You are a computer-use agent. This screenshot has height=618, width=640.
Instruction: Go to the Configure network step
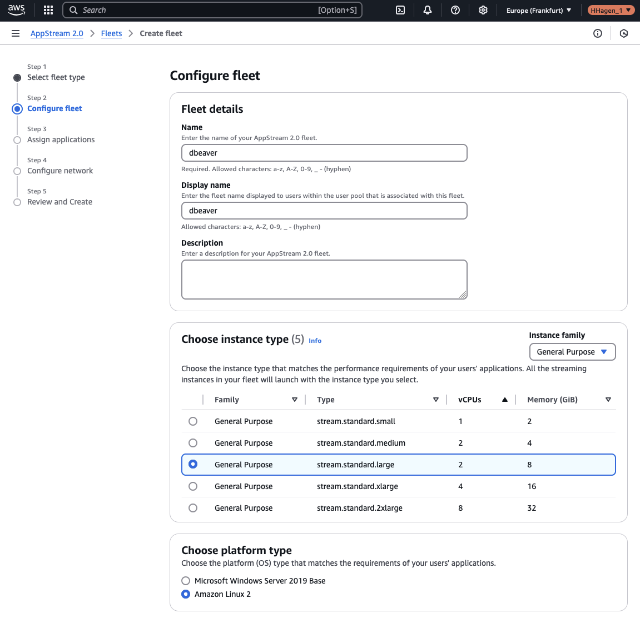coord(59,171)
